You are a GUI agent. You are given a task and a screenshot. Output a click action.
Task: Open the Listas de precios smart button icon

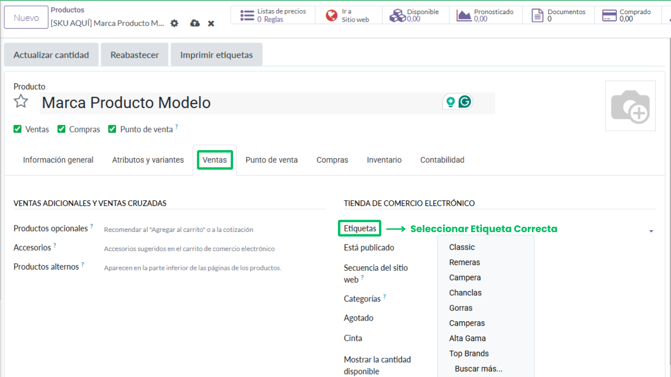[x=247, y=15]
